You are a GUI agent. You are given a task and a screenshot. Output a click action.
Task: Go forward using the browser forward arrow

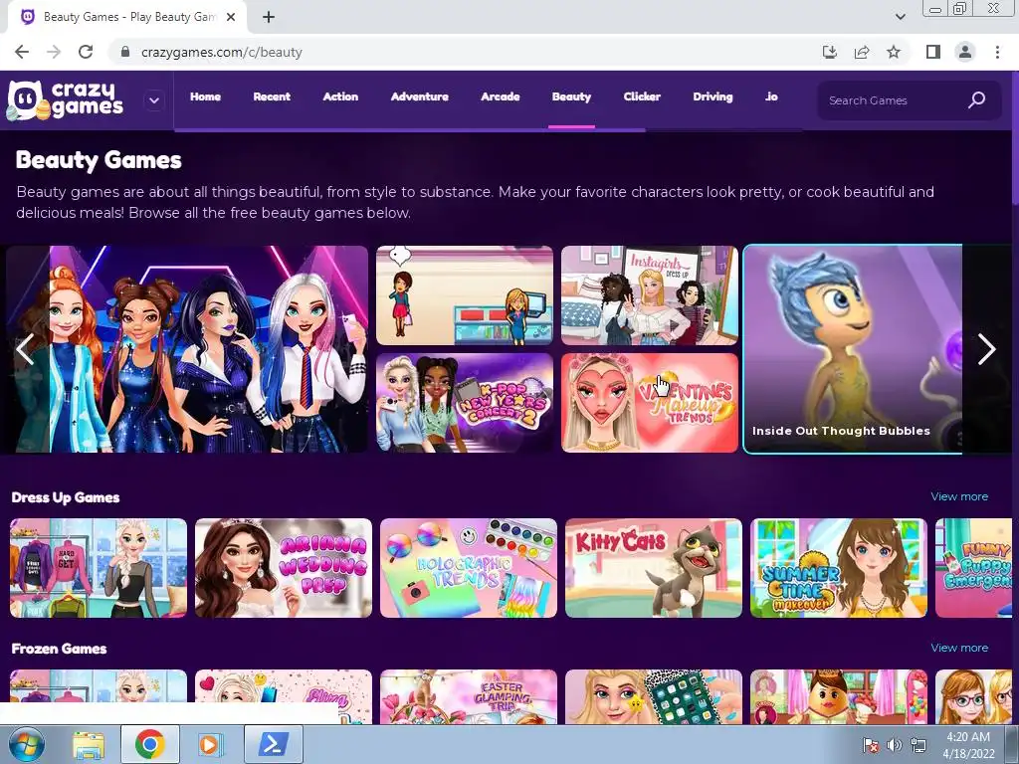point(54,52)
